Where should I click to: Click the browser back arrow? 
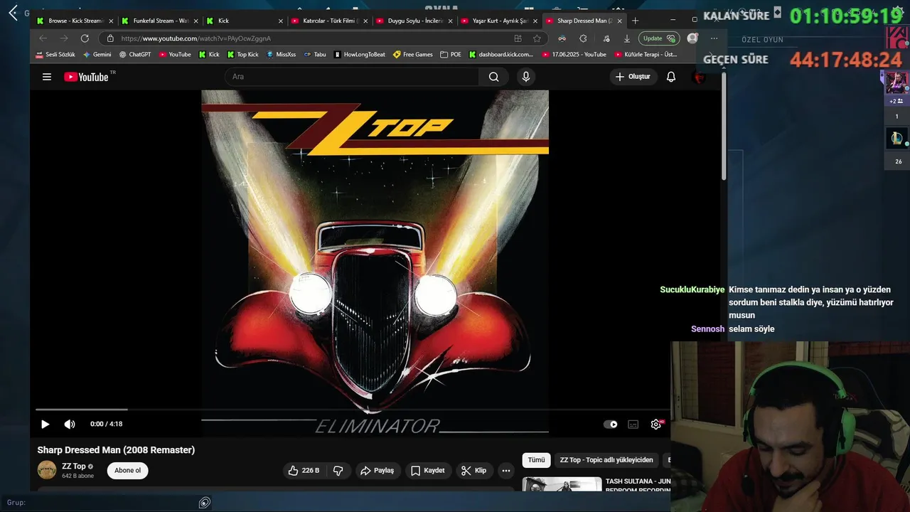coord(43,38)
